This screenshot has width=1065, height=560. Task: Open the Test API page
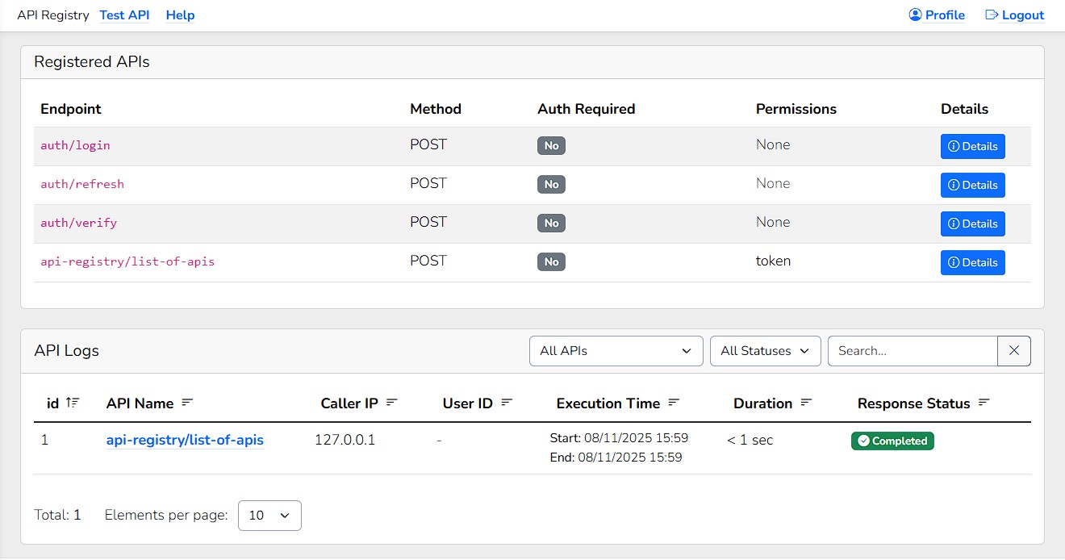[x=124, y=15]
